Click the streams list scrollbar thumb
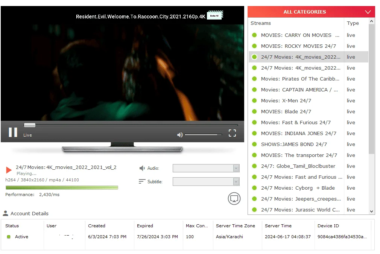 point(371,89)
